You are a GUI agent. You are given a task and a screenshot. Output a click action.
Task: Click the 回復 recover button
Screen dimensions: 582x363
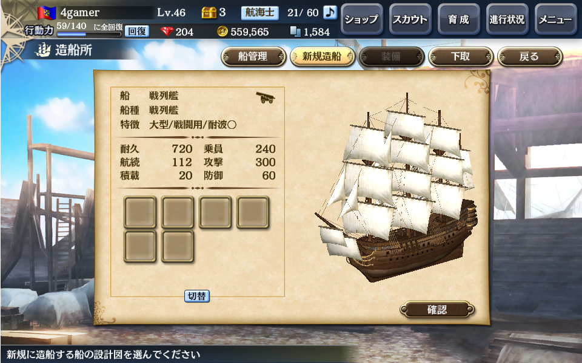tap(137, 31)
